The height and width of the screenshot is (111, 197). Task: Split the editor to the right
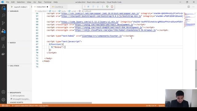coord(189,7)
